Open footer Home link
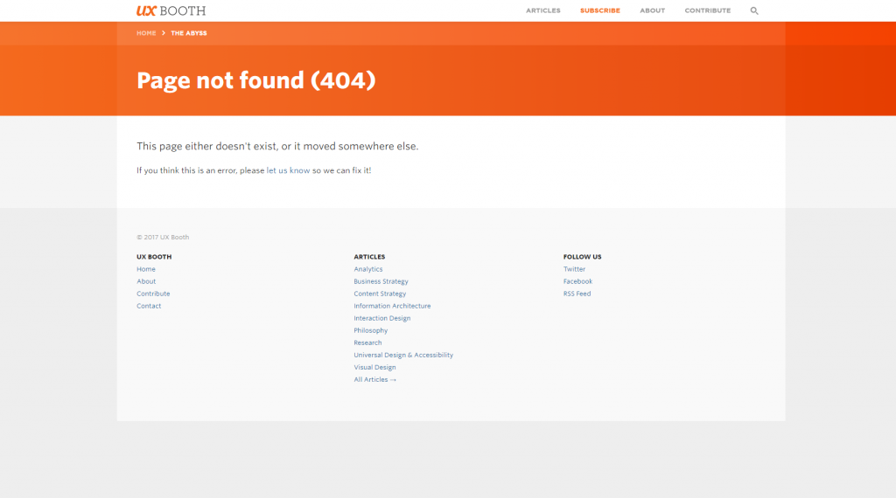The width and height of the screenshot is (896, 498). click(x=146, y=269)
